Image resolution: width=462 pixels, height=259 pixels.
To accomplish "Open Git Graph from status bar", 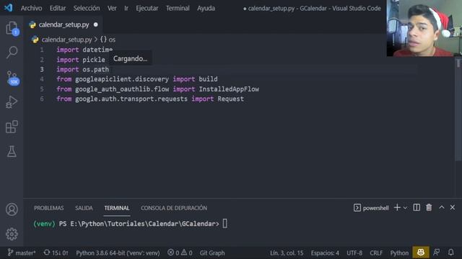I will click(x=212, y=253).
